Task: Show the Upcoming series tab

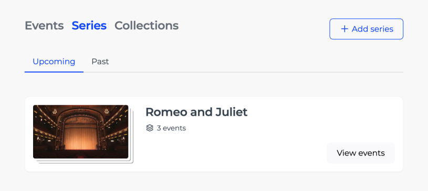Action: pyautogui.click(x=54, y=62)
